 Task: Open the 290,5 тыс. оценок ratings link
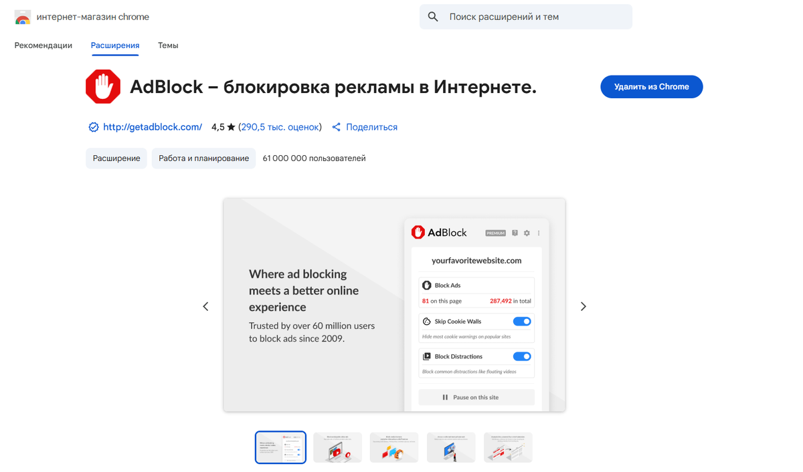point(280,127)
